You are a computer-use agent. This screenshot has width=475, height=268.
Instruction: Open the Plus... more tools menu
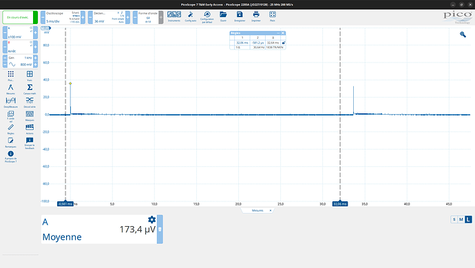pos(10,76)
